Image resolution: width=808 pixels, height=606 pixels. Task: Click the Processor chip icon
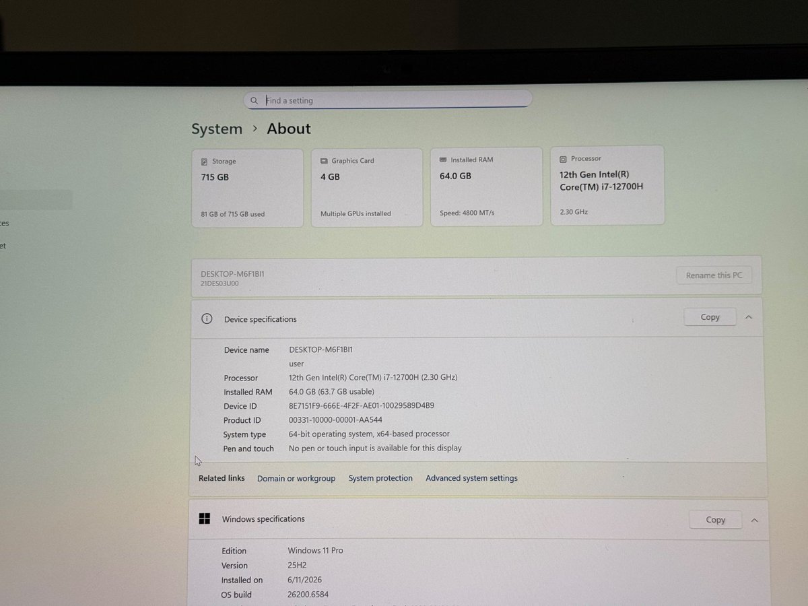coord(563,159)
